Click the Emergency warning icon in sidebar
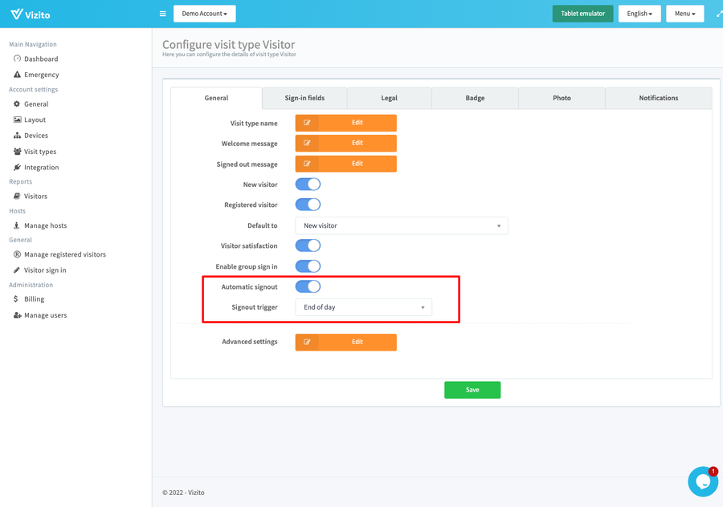Screen dimensions: 723x507 (17, 75)
